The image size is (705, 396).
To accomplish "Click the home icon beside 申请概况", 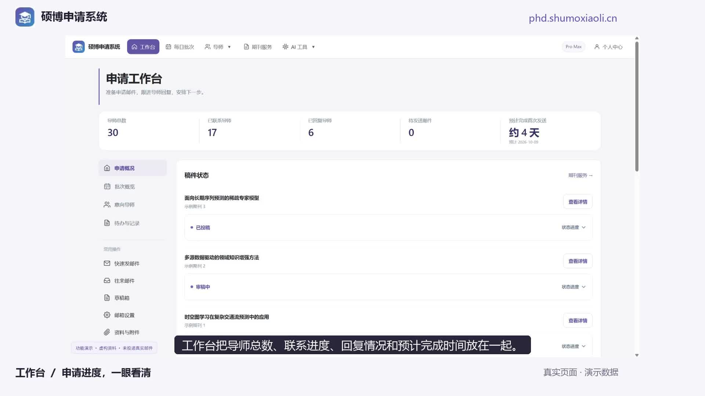I will click(107, 168).
